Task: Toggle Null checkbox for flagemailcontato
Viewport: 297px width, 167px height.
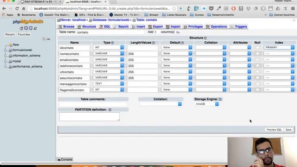Action: click(258, 90)
